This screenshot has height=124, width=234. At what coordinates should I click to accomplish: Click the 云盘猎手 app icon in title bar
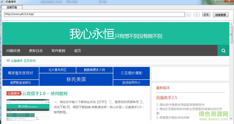(2, 2)
